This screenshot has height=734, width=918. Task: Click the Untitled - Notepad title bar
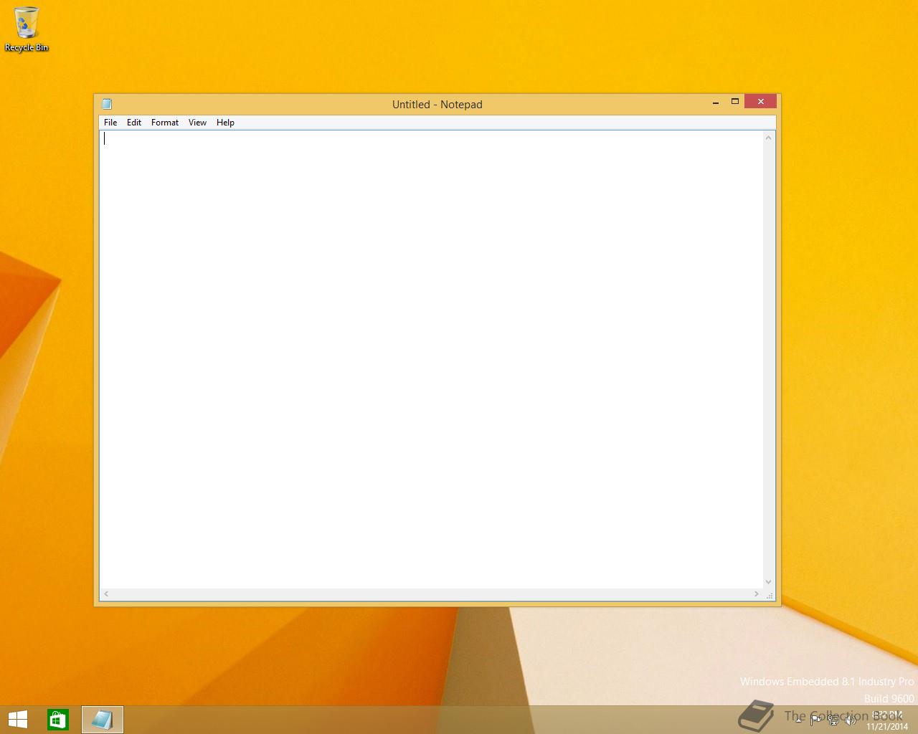[437, 105]
